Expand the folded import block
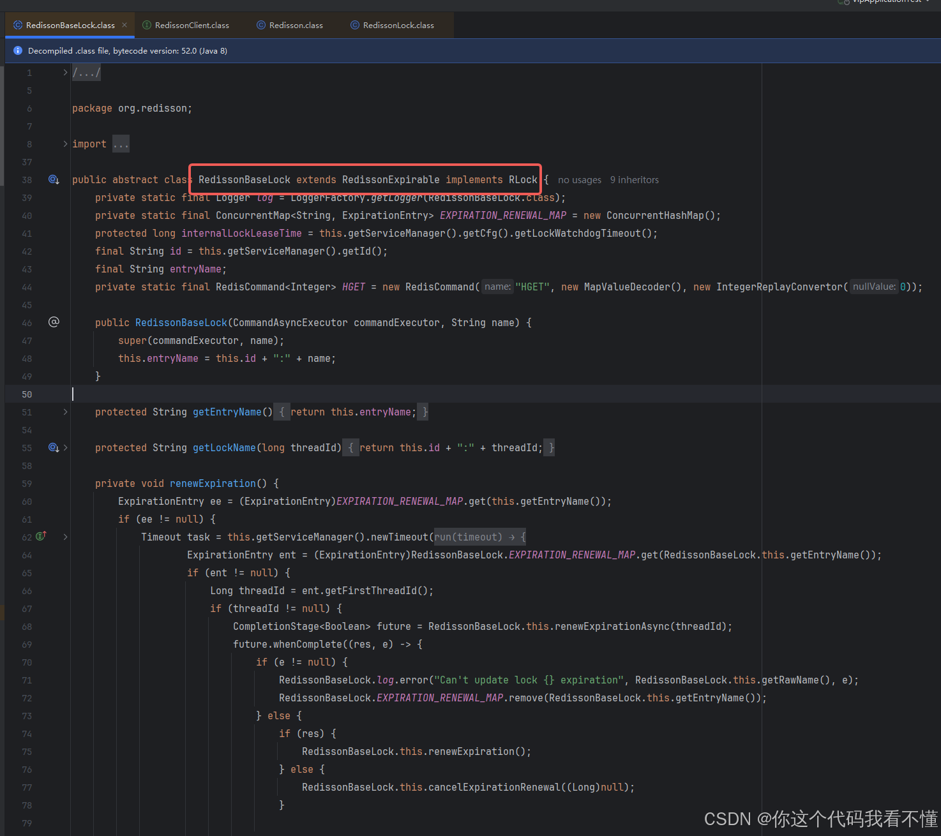Screen dimensions: 941x836 click(65, 144)
